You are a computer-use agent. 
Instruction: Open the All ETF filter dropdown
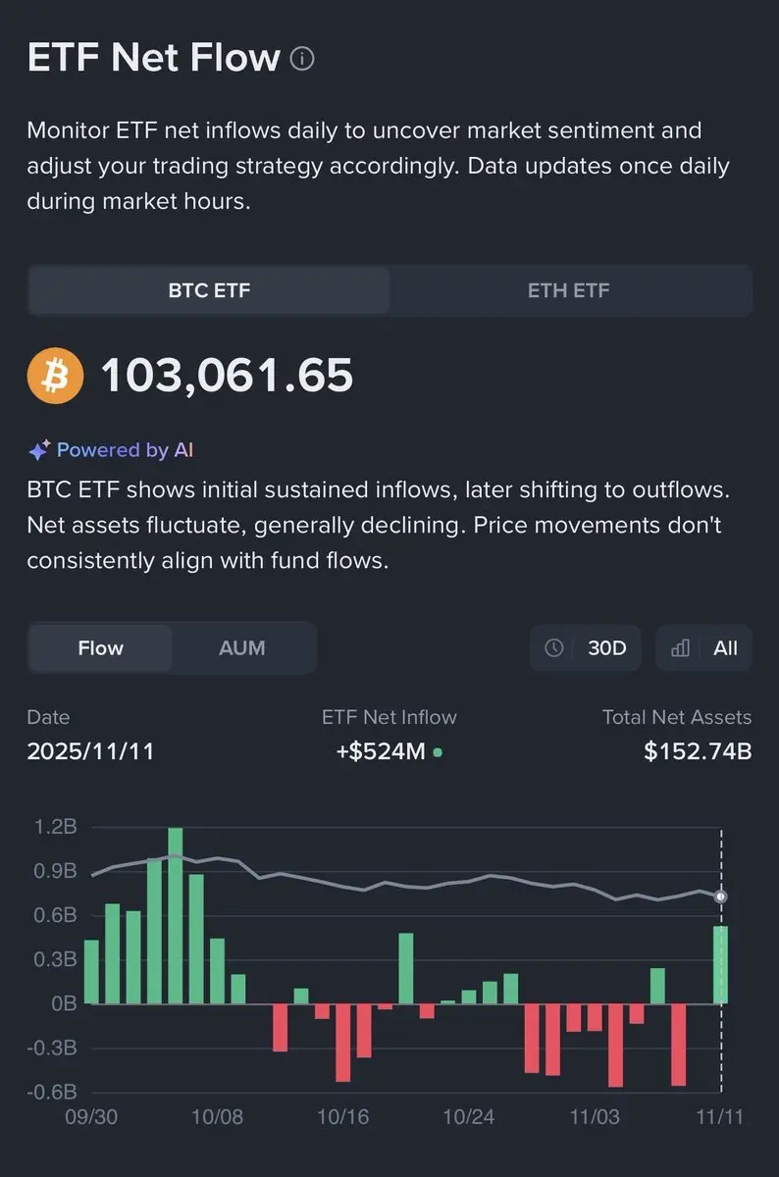(x=703, y=648)
